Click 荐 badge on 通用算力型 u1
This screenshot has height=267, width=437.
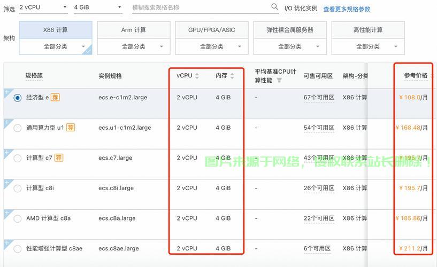click(x=71, y=128)
